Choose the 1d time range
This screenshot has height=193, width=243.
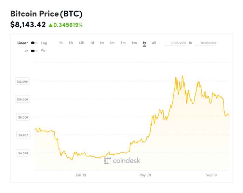(92, 43)
